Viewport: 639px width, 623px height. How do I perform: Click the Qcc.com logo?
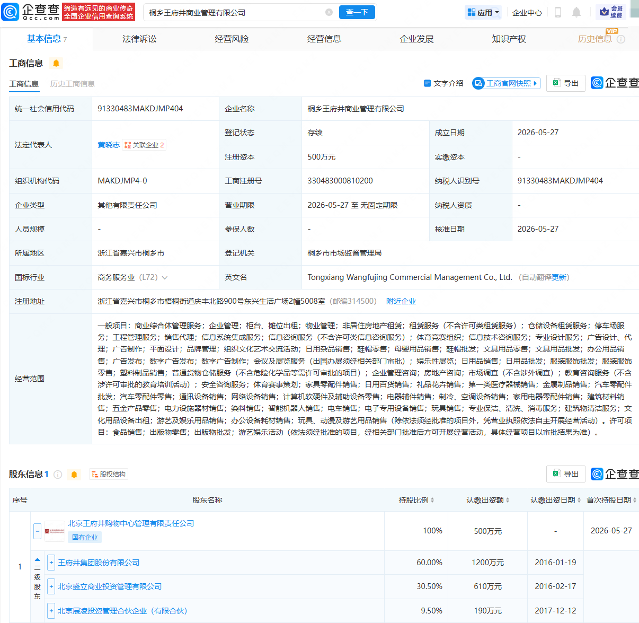pos(31,12)
